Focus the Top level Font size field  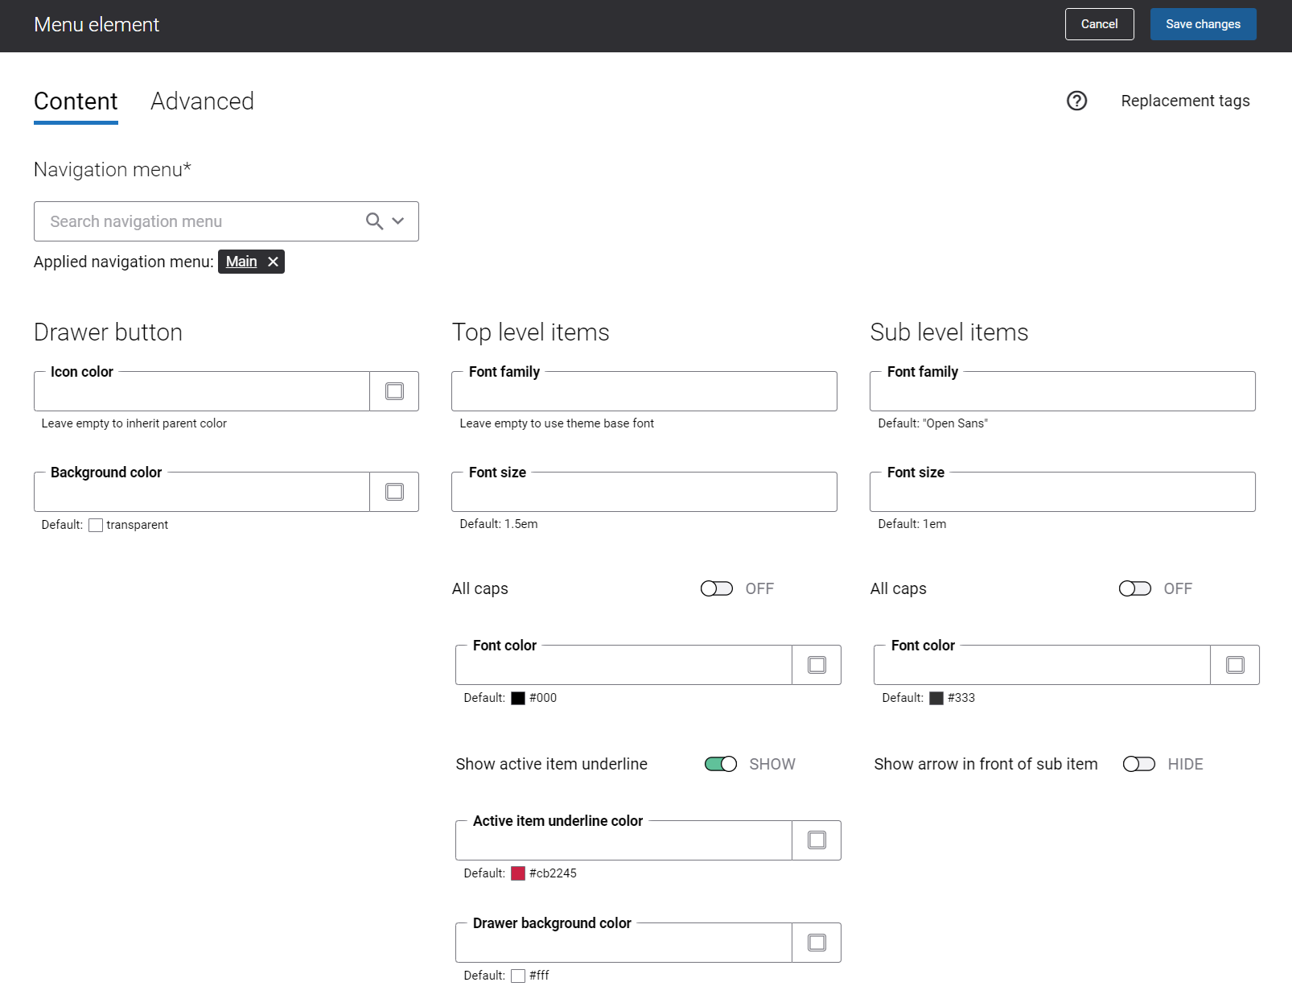tap(644, 492)
